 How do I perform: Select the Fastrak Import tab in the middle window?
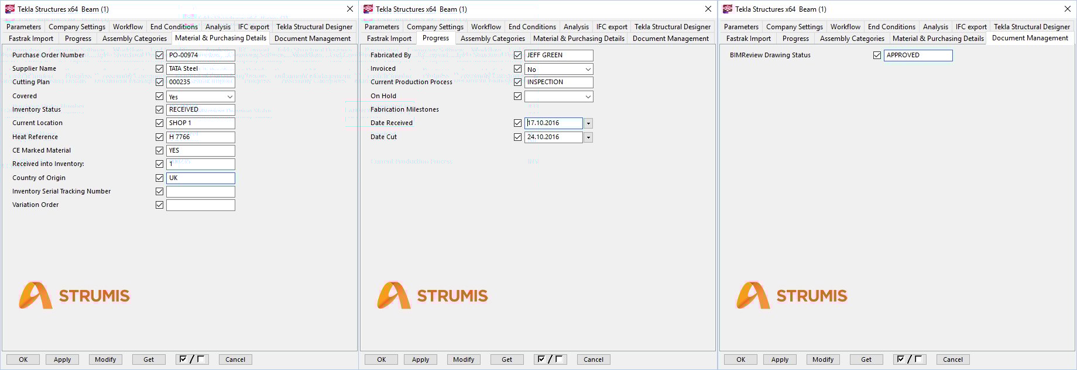tap(389, 39)
